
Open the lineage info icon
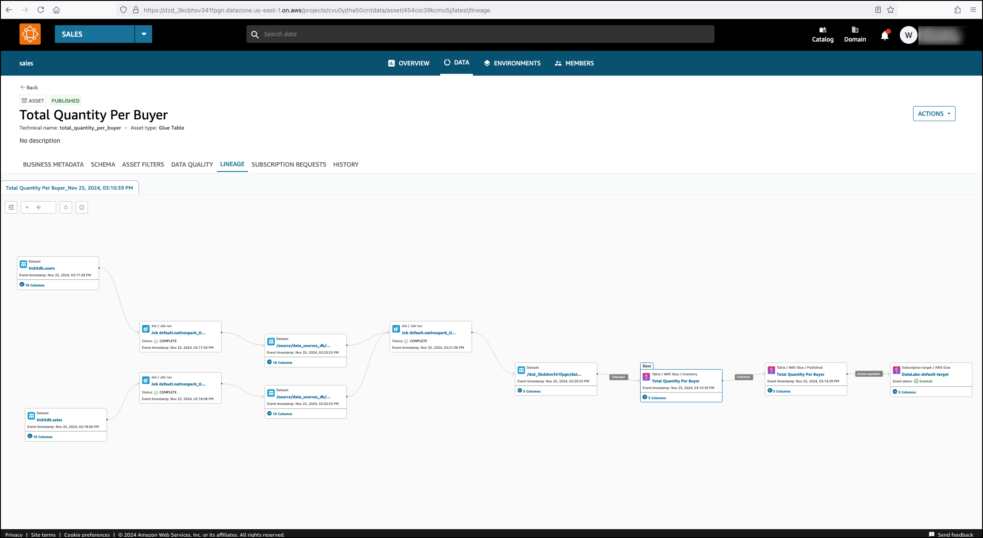point(82,207)
